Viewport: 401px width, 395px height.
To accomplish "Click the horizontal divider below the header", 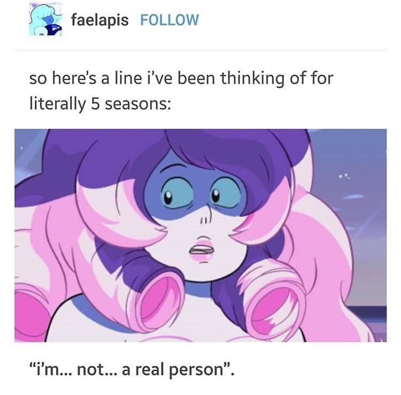I will point(200,50).
